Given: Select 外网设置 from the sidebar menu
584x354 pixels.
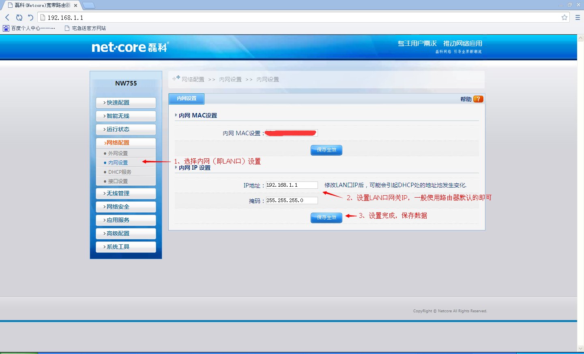Looking at the screenshot, I should click(x=118, y=153).
